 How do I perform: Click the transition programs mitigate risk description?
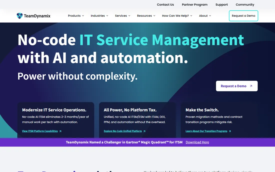pos(214,119)
